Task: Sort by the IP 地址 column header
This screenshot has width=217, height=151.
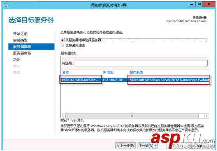Action: (x=108, y=72)
